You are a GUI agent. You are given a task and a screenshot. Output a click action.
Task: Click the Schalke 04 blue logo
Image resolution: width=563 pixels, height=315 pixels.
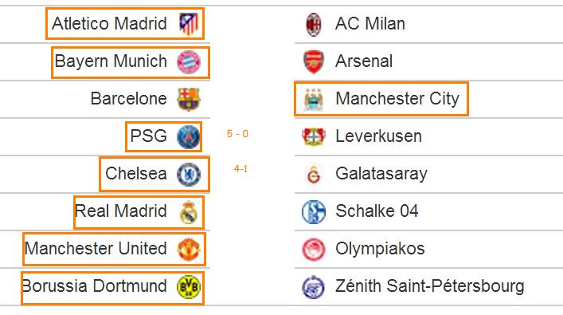point(314,212)
